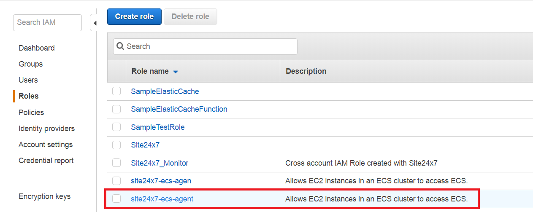
Task: Select checkbox for SampleElasticCacheFunction
Action: pos(116,109)
